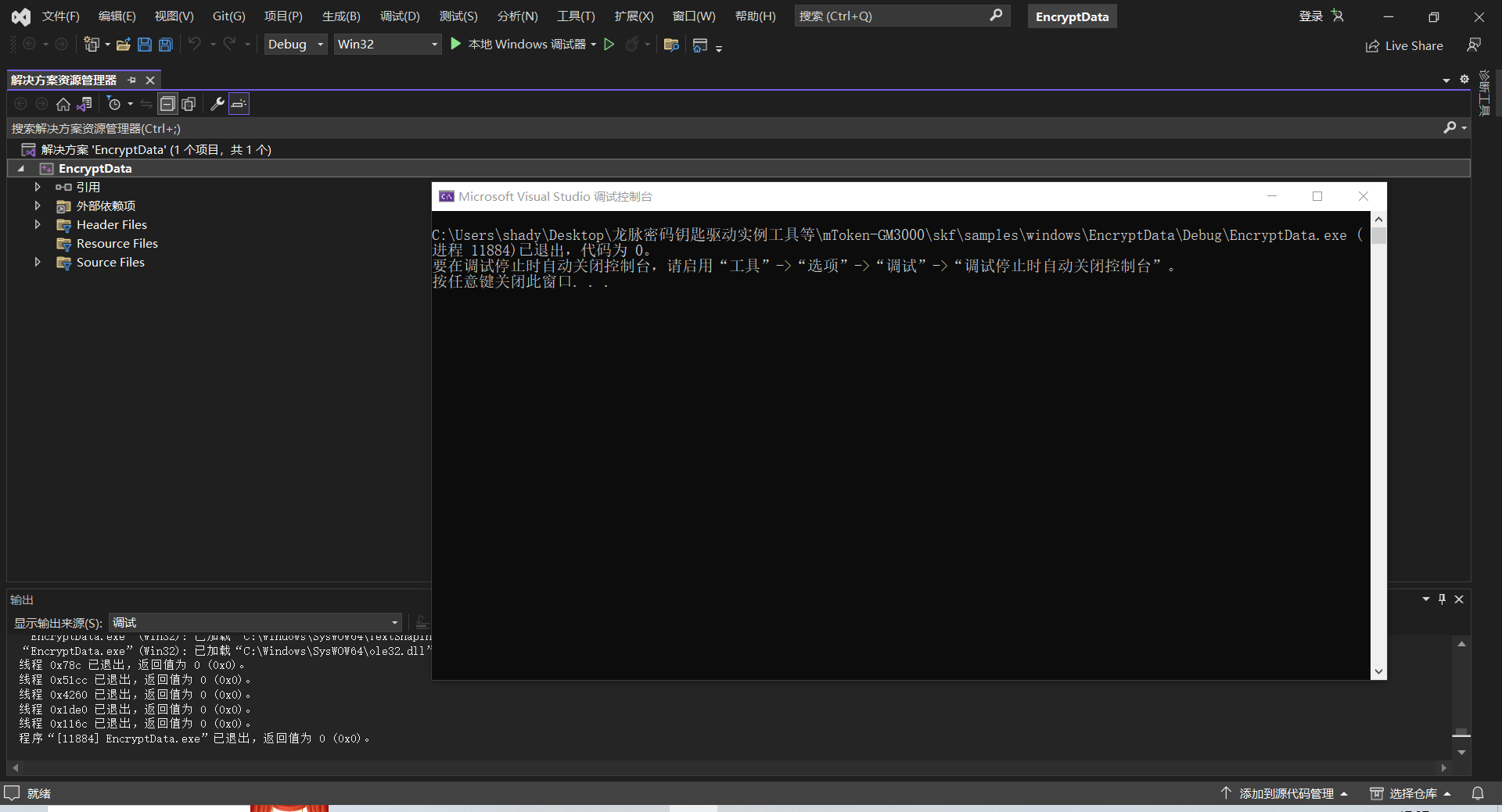Click the find in files folder icon
The image size is (1502, 812).
coord(671,45)
